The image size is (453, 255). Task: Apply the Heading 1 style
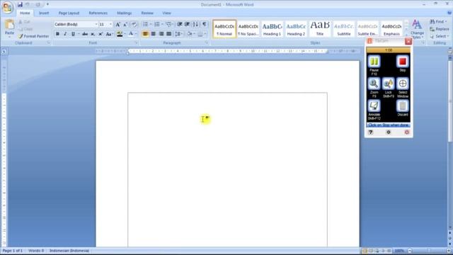tap(272, 29)
